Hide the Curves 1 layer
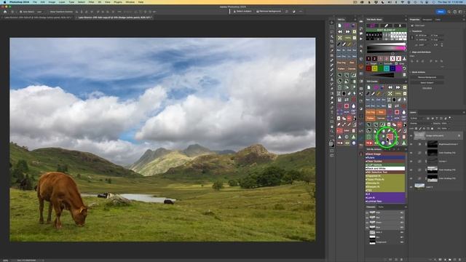 coord(411,162)
